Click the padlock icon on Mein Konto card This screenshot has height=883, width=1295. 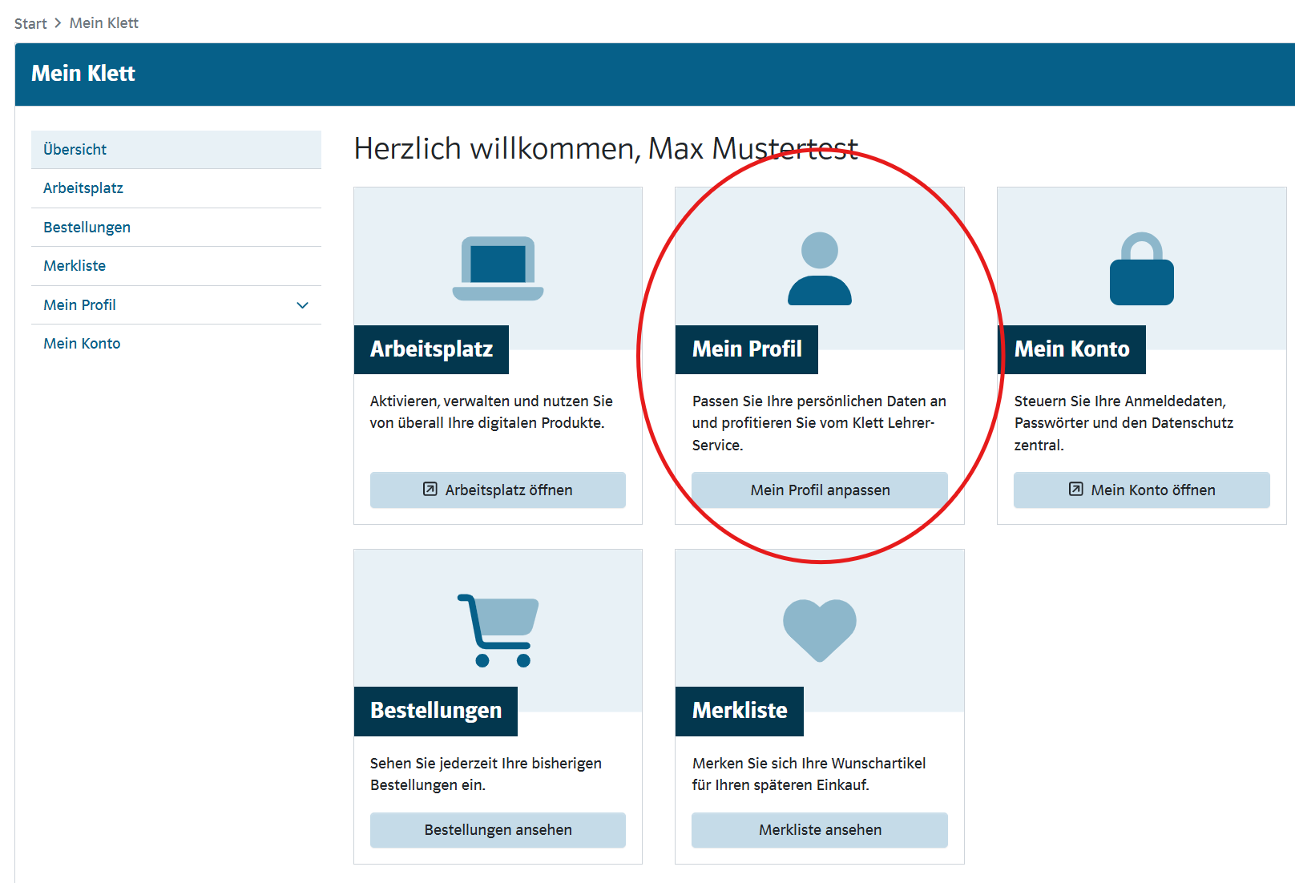(1141, 270)
